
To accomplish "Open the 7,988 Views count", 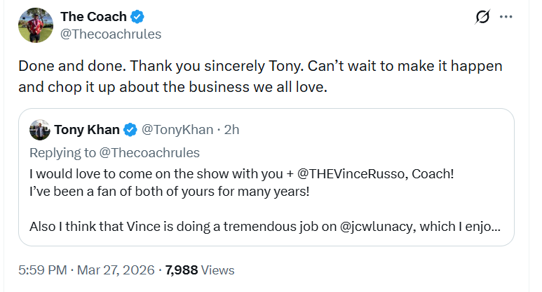I will (x=200, y=270).
